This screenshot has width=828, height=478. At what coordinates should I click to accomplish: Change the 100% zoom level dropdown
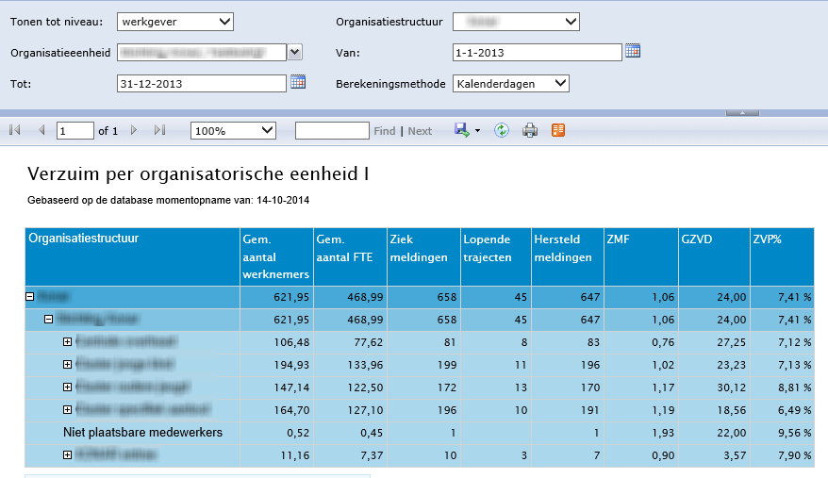coord(233,131)
